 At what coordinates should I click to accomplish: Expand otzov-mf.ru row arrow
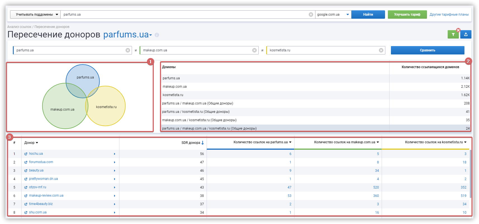115,187
